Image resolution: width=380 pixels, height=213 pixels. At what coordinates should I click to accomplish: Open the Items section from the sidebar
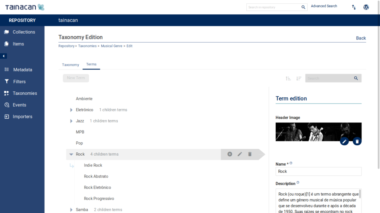tap(18, 44)
